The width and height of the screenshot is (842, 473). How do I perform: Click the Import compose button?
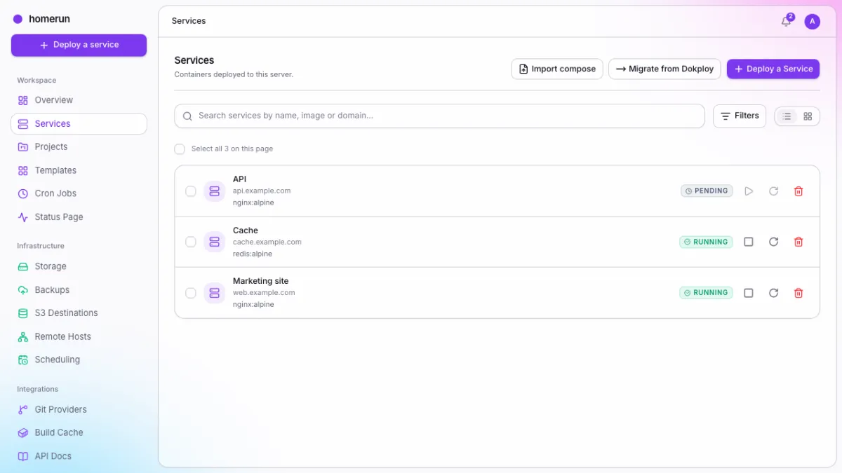pyautogui.click(x=557, y=69)
